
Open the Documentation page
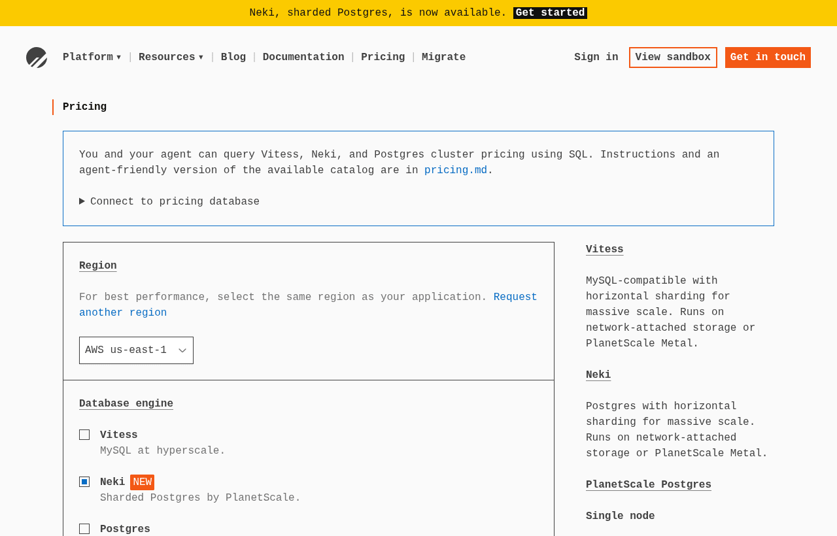click(x=303, y=58)
